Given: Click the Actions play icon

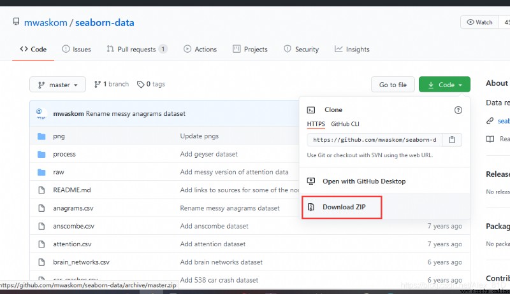Looking at the screenshot, I should click(187, 49).
